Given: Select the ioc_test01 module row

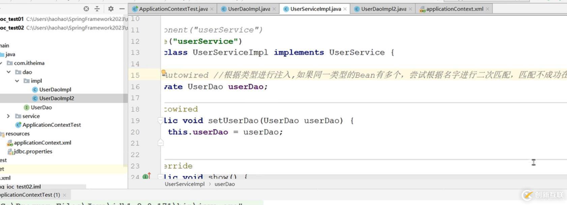Looking at the screenshot, I should 63,19.
